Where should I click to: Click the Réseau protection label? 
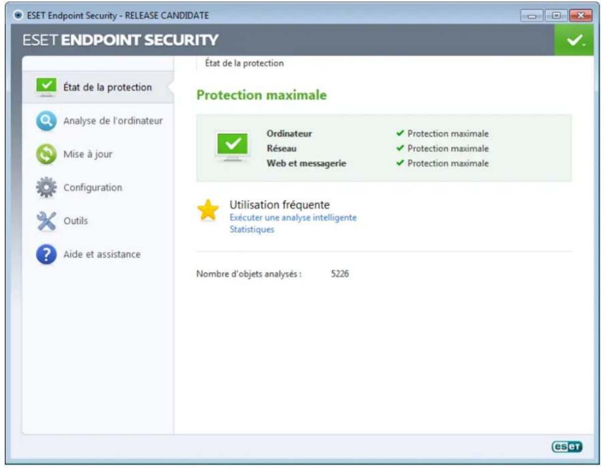point(281,148)
